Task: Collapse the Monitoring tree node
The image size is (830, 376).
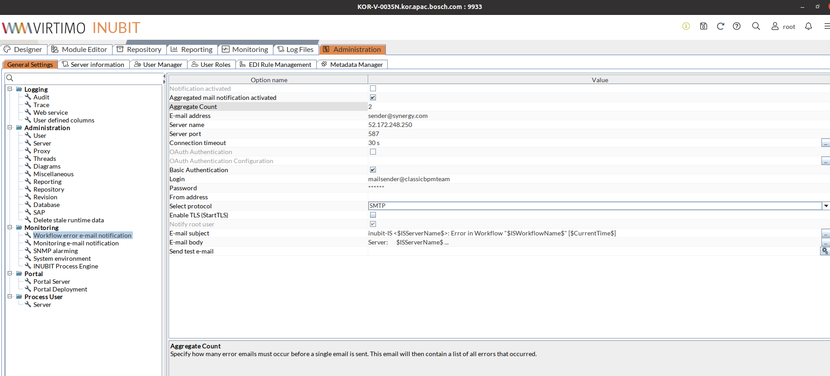Action: (x=9, y=227)
